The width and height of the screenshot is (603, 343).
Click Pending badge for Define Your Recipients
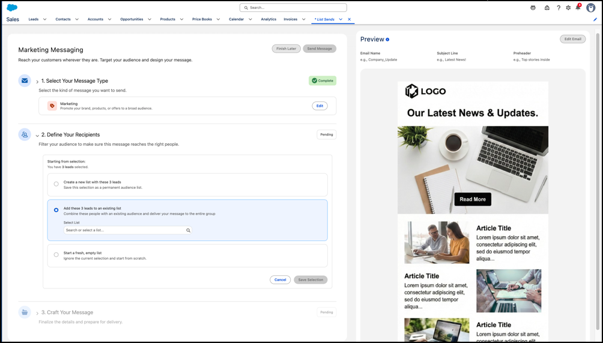[x=327, y=134]
